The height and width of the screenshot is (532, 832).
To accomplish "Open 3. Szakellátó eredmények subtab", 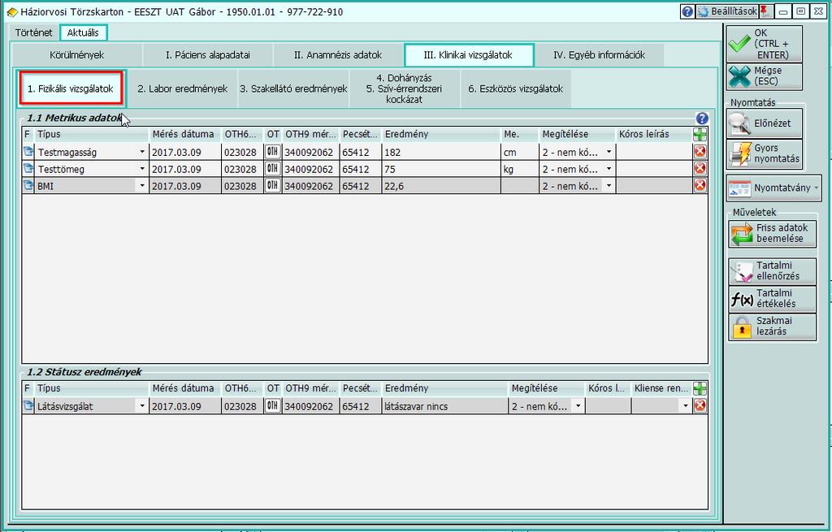I will (x=293, y=89).
